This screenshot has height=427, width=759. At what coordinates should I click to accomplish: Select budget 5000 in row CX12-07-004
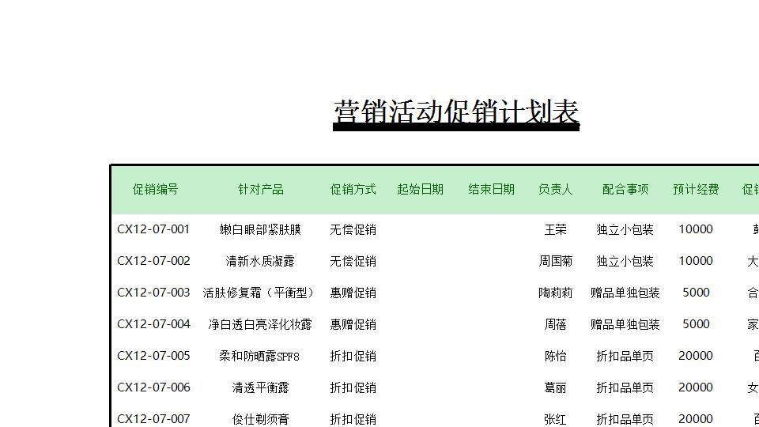point(696,324)
